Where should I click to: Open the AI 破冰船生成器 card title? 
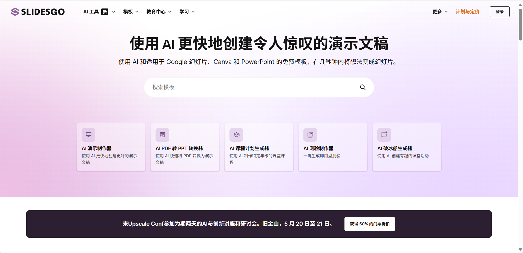[395, 149]
